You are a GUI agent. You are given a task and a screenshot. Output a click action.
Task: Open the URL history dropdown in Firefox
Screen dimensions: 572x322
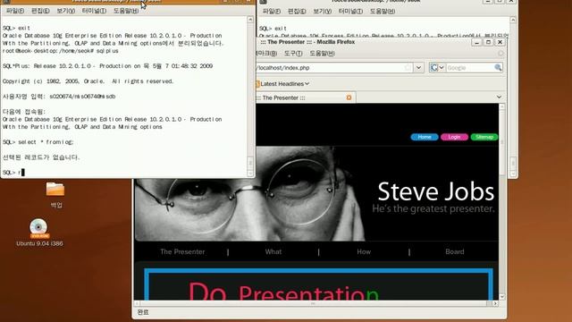[x=418, y=68]
